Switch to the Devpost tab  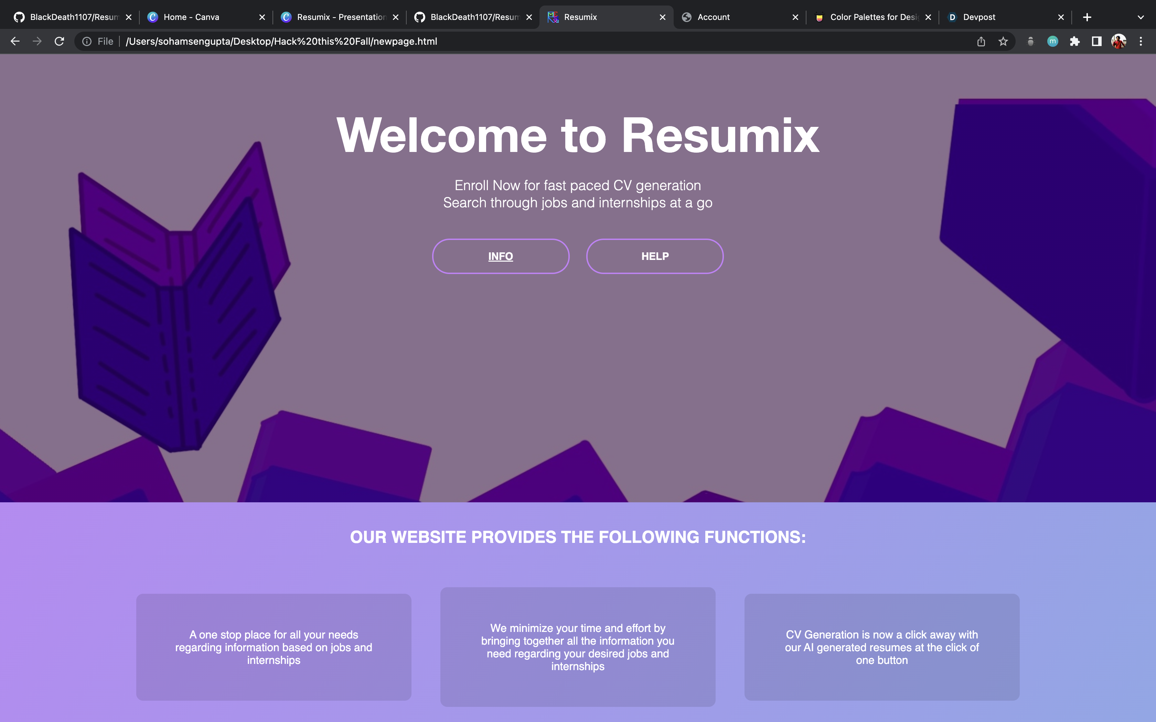coord(979,17)
